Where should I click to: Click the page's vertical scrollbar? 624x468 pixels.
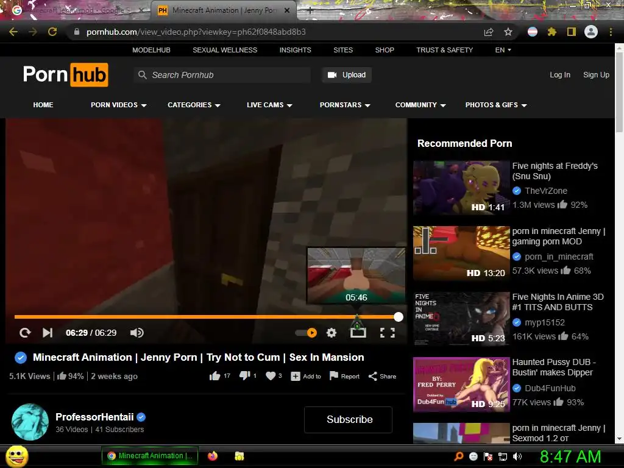point(619,91)
